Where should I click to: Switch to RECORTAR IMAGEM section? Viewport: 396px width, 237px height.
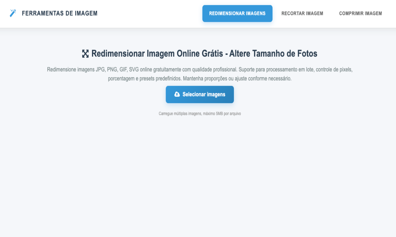[302, 13]
